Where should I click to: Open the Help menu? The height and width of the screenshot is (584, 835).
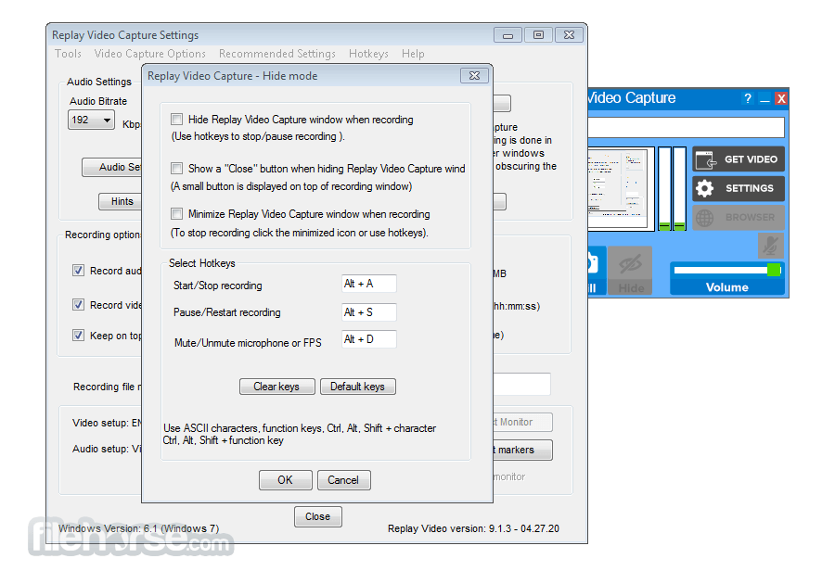click(413, 54)
